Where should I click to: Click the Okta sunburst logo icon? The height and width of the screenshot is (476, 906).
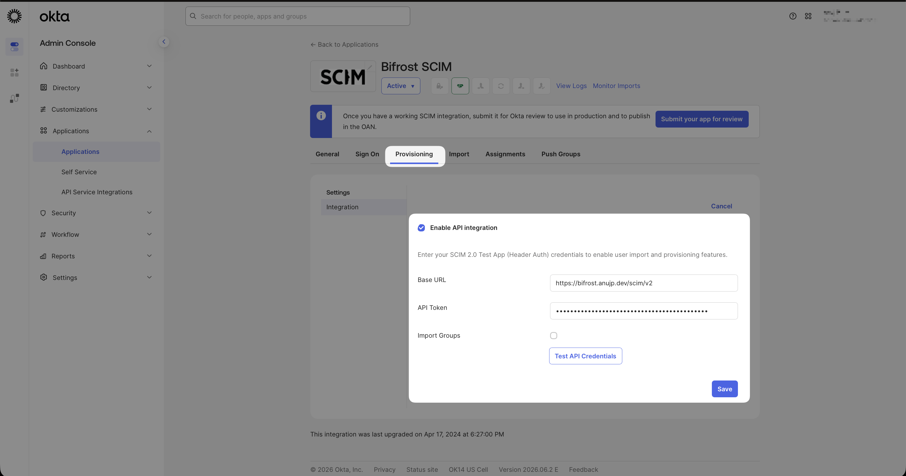(14, 16)
